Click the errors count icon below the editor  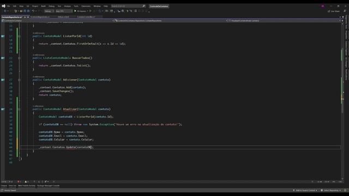tap(19, 181)
